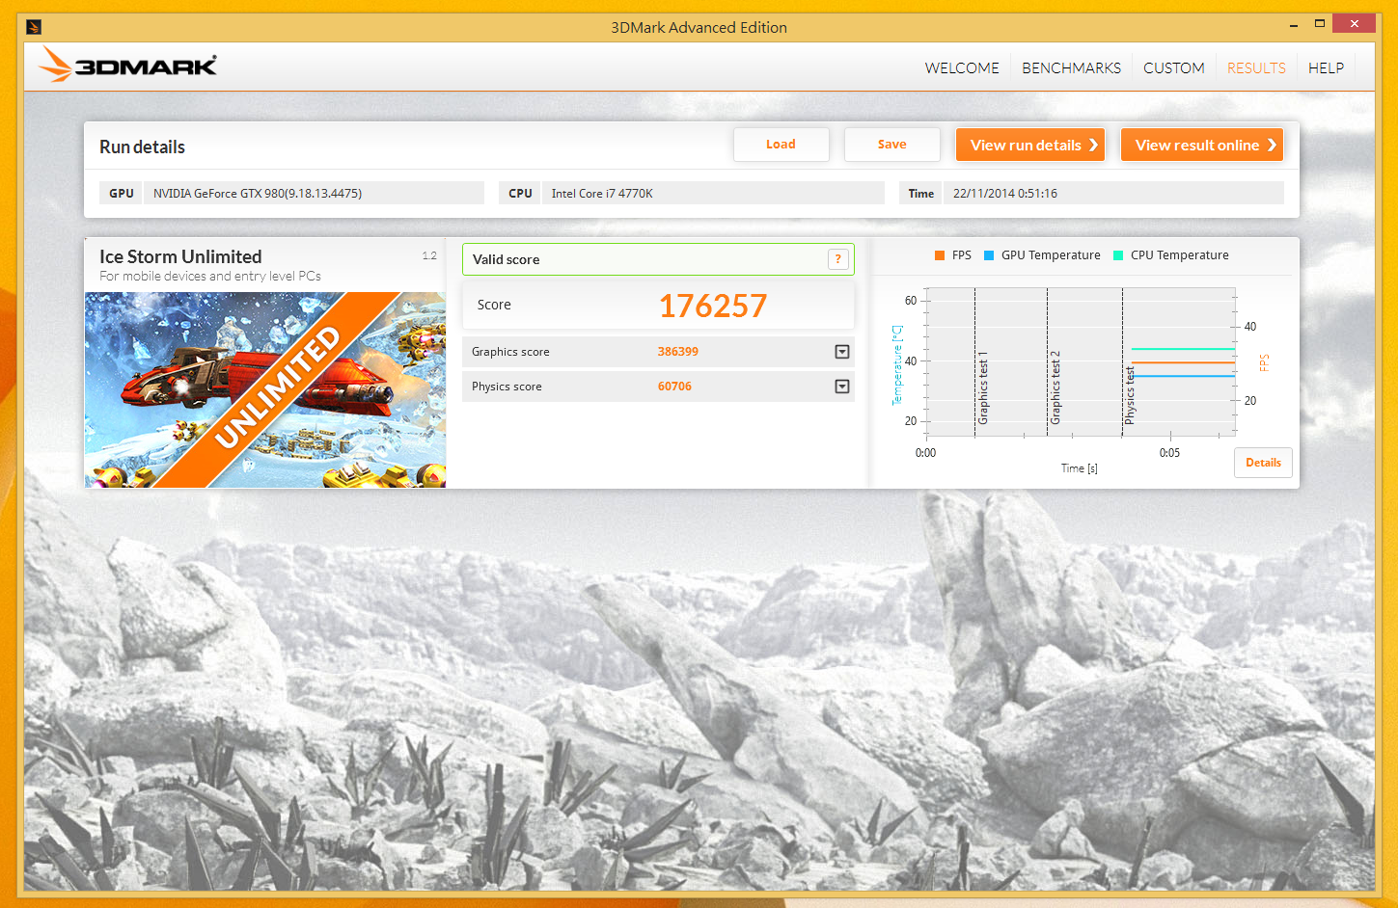Image resolution: width=1398 pixels, height=908 pixels.
Task: Click the CPU Temperature green swatch
Action: 1118,255
